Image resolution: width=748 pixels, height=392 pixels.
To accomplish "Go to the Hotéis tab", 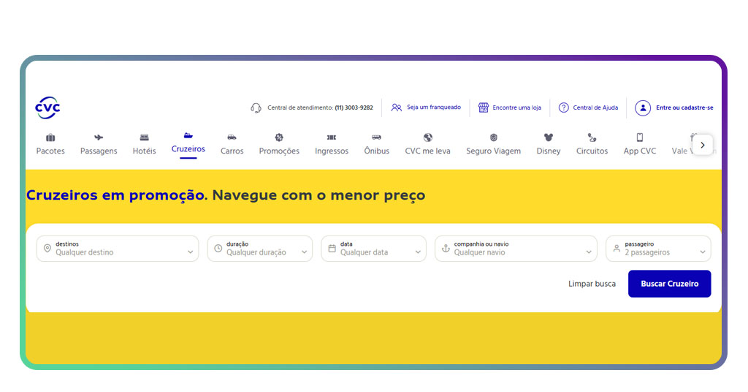I will click(144, 151).
